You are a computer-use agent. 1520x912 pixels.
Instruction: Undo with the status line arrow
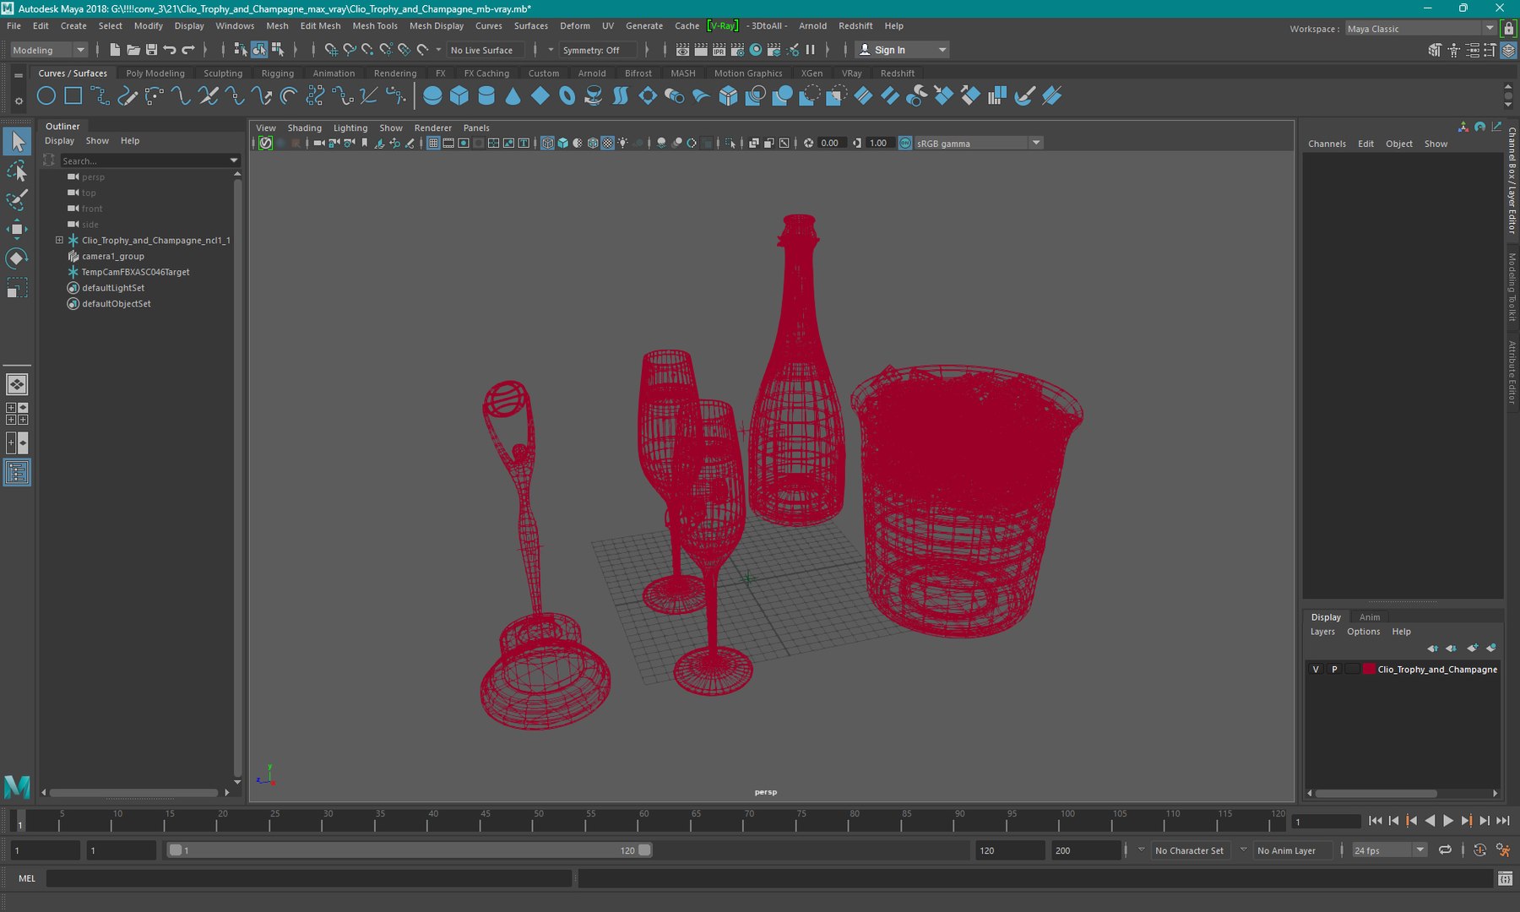click(170, 50)
